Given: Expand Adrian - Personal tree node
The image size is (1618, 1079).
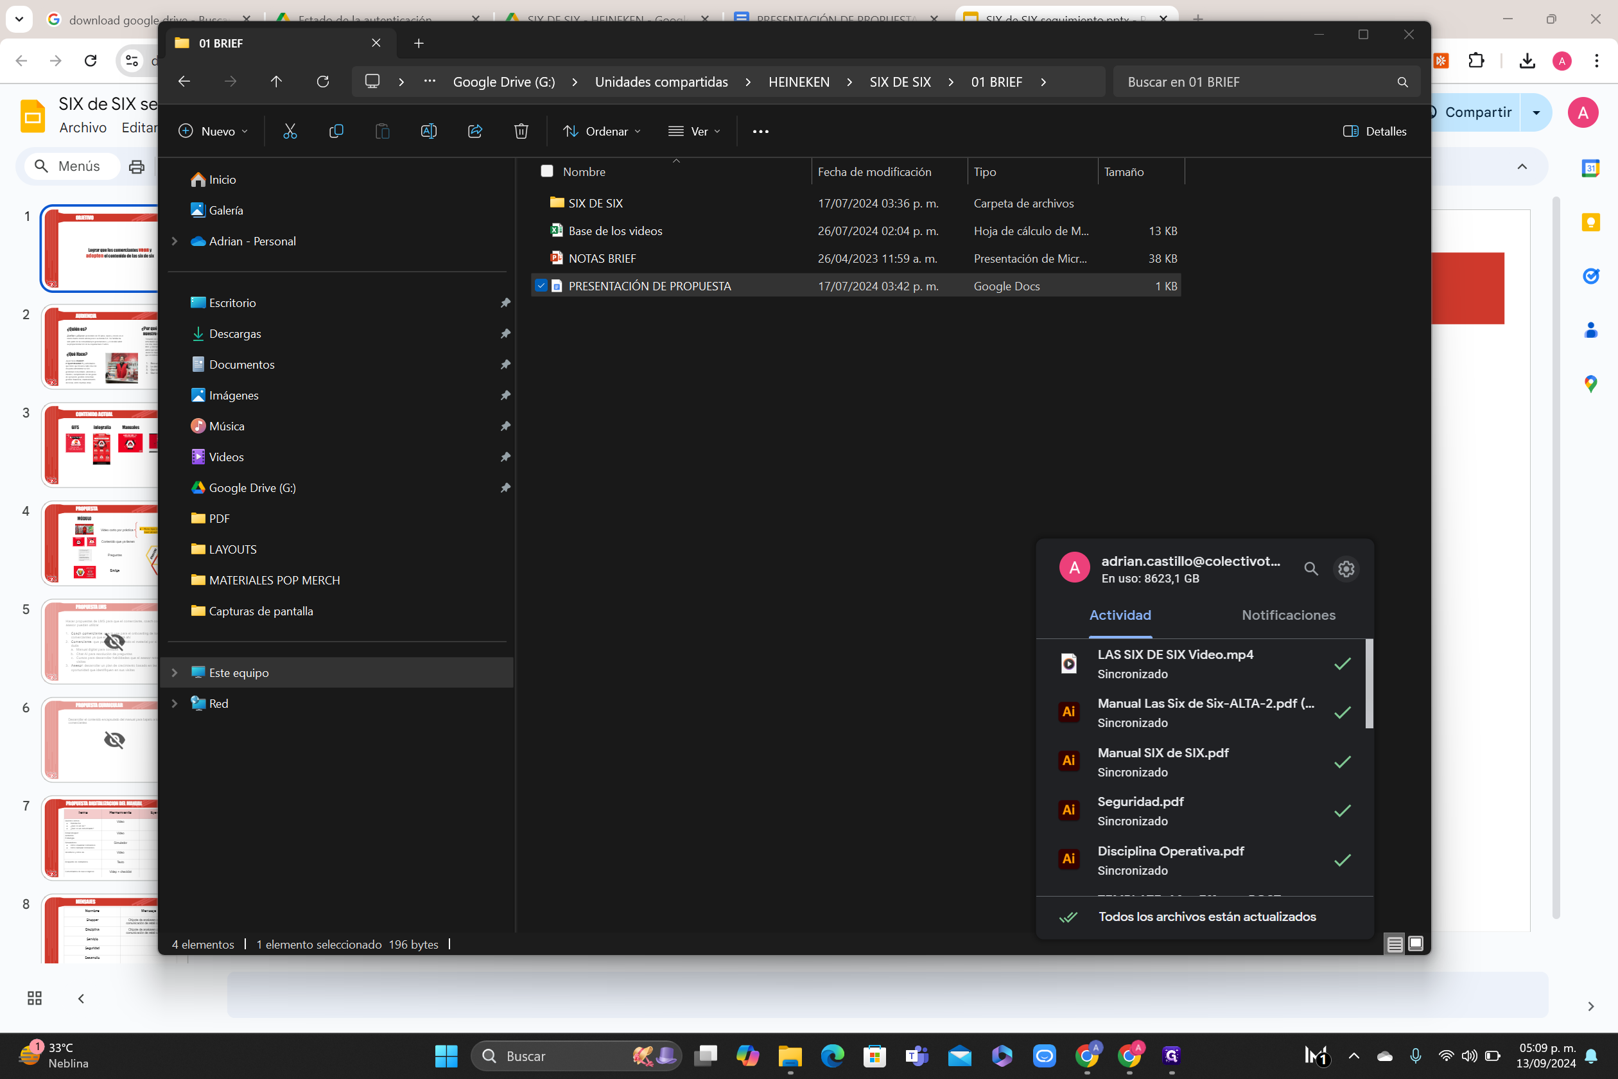Looking at the screenshot, I should click(175, 241).
